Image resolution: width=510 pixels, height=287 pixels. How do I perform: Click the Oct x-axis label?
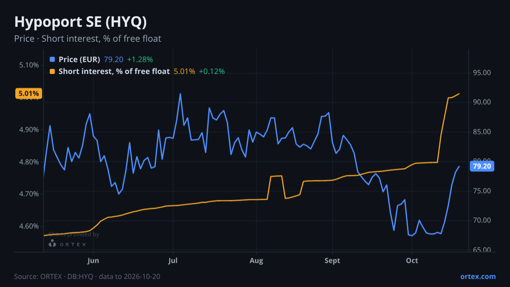[412, 261]
